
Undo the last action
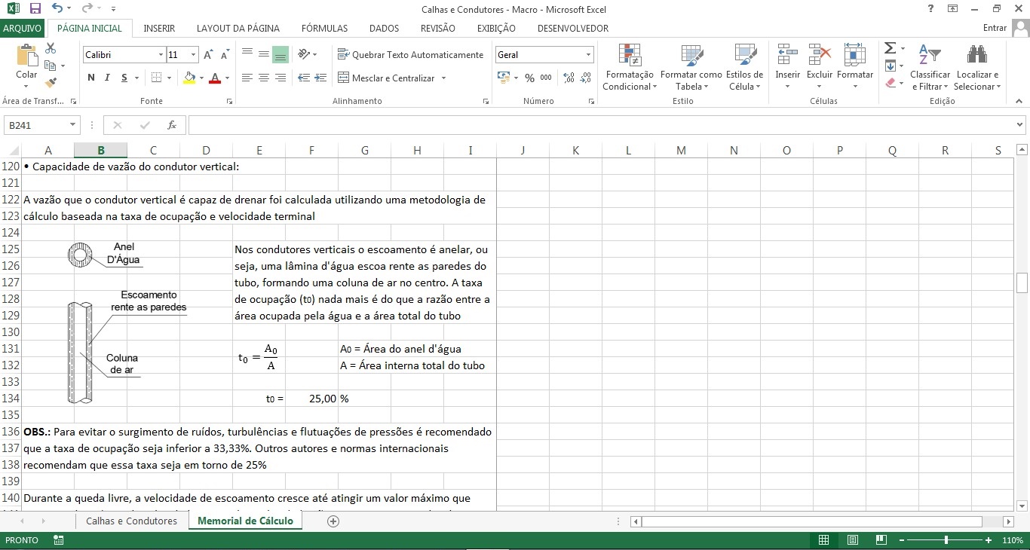(x=58, y=9)
